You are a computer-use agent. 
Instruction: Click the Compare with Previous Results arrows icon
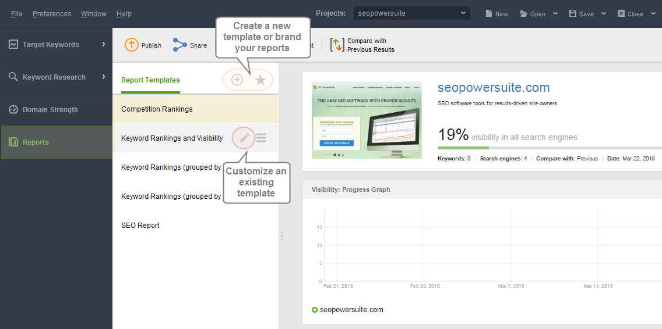pos(337,45)
